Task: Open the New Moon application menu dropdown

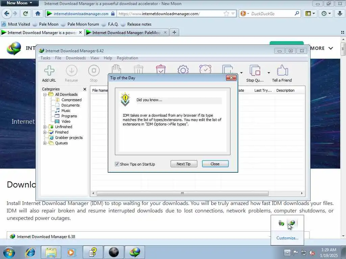Action: tap(19, 3)
